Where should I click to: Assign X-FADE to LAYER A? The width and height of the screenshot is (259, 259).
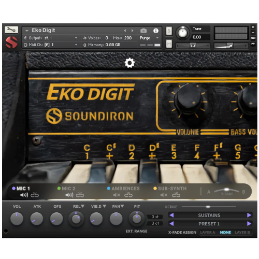pos(208,233)
